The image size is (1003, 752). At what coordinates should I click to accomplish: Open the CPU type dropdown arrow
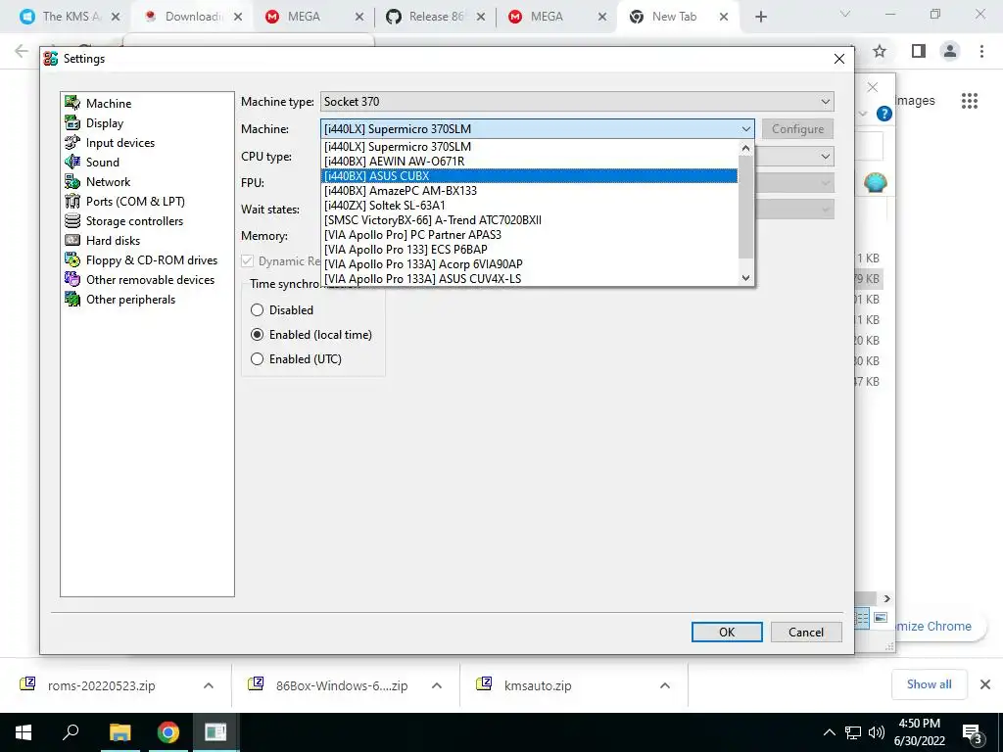[x=825, y=157]
